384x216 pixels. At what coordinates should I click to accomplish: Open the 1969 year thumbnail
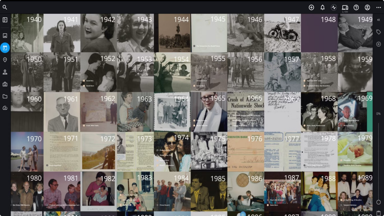click(355, 112)
